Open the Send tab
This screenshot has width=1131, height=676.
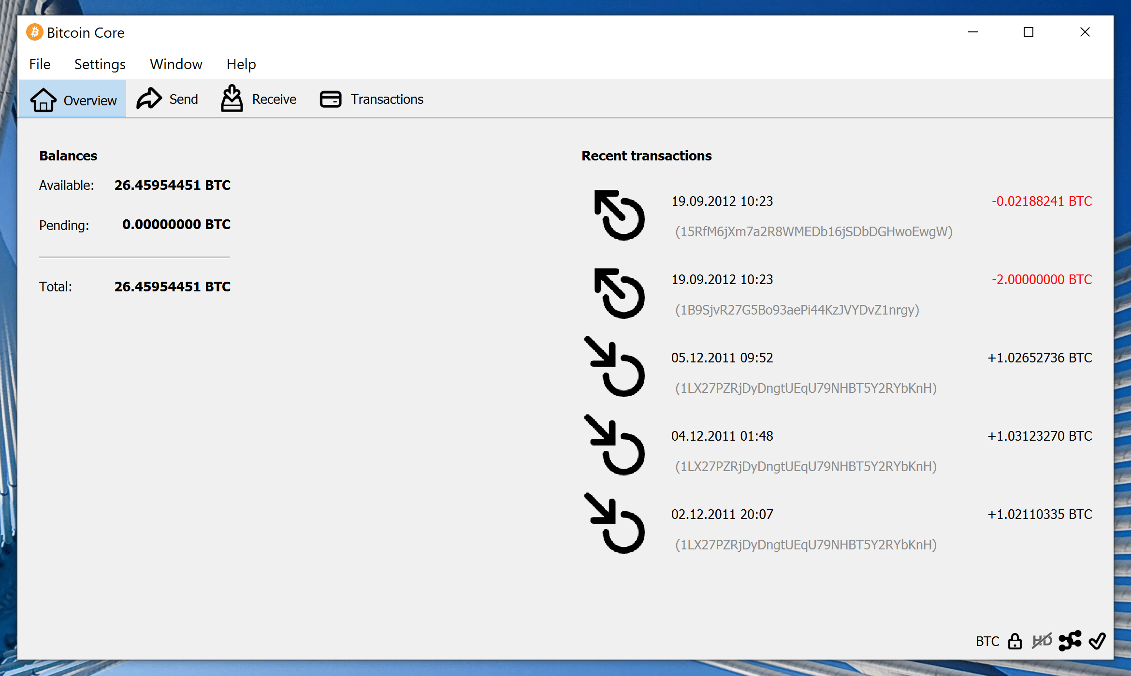click(x=167, y=99)
